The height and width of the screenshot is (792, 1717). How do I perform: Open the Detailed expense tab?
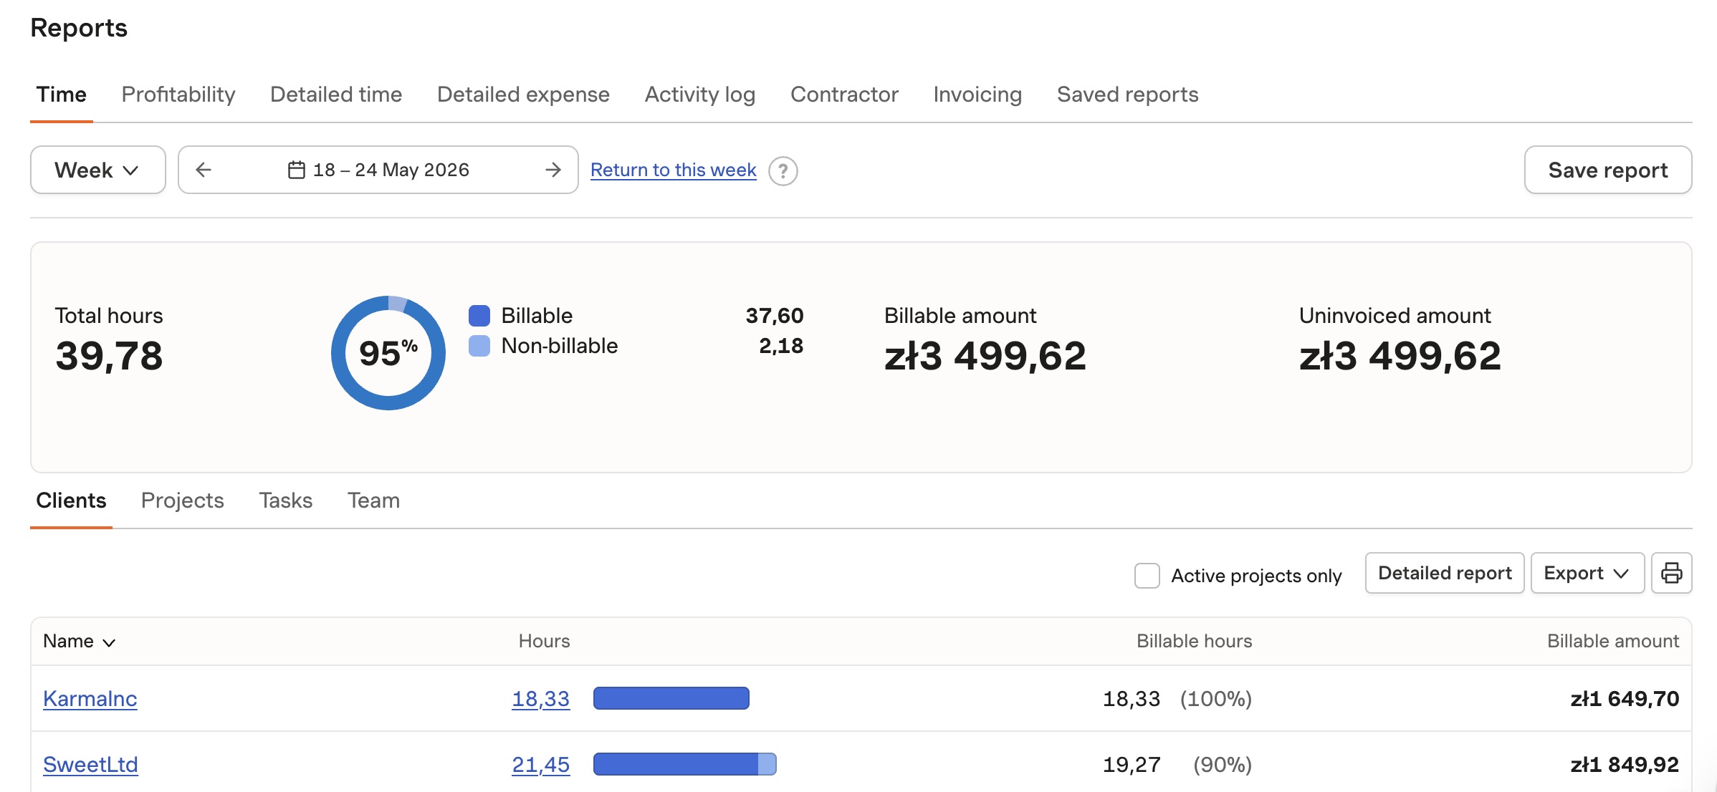(523, 95)
